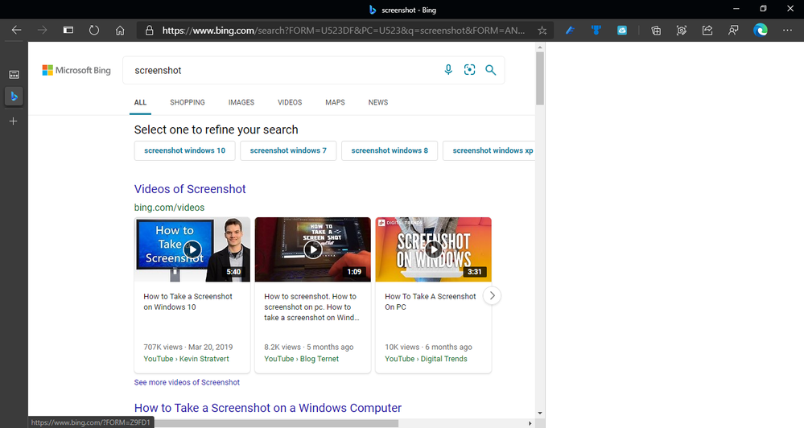
Task: Add this page to favorites star
Action: pos(542,31)
